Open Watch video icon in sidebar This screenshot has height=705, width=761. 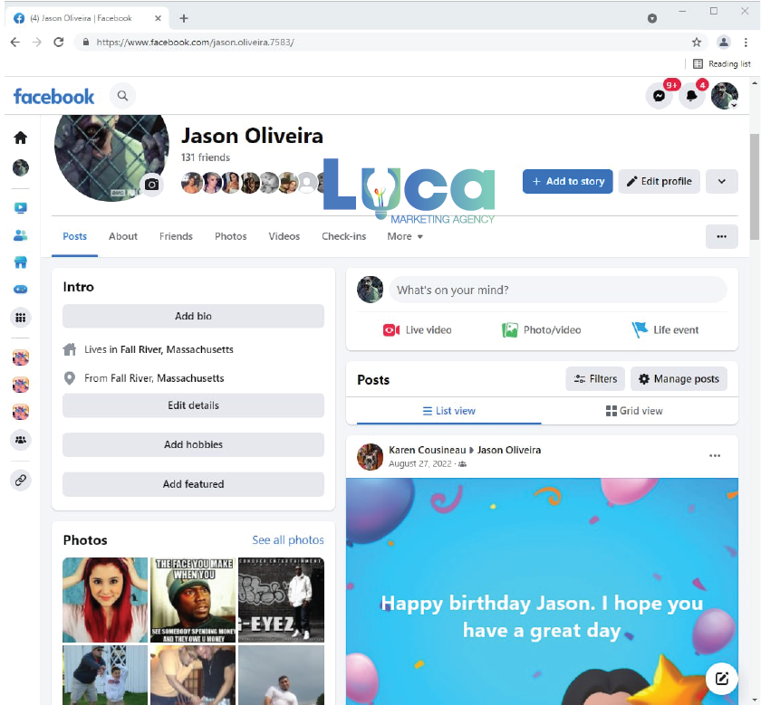[x=20, y=208]
